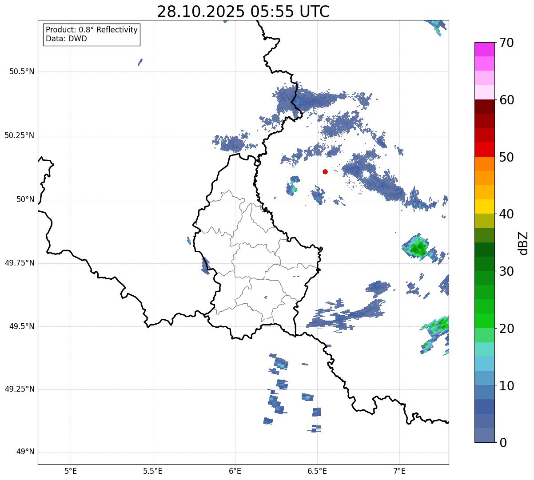Viewport: 534px width, 480px height.
Task: Click the 'dBZ' colorbar label
Action: (523, 243)
